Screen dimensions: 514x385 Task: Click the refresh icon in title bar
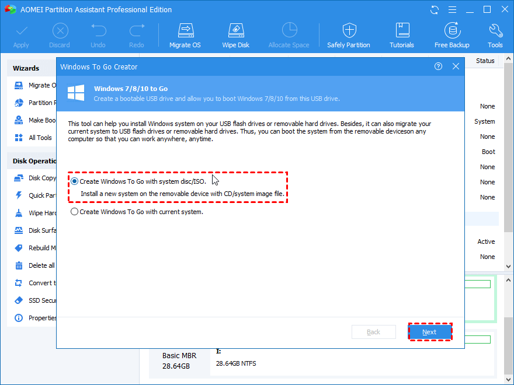point(435,10)
